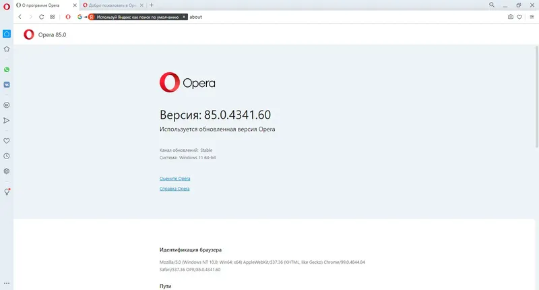Click the 'Версия: 85.0.4341.60' text
This screenshot has height=290, width=539.
click(215, 115)
